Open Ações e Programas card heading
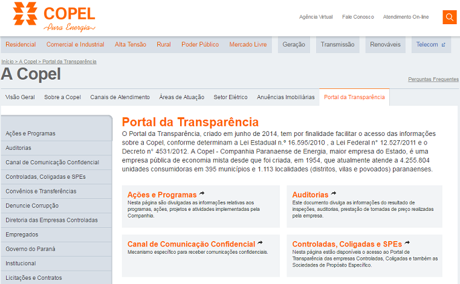The image size is (460, 284). click(162, 195)
